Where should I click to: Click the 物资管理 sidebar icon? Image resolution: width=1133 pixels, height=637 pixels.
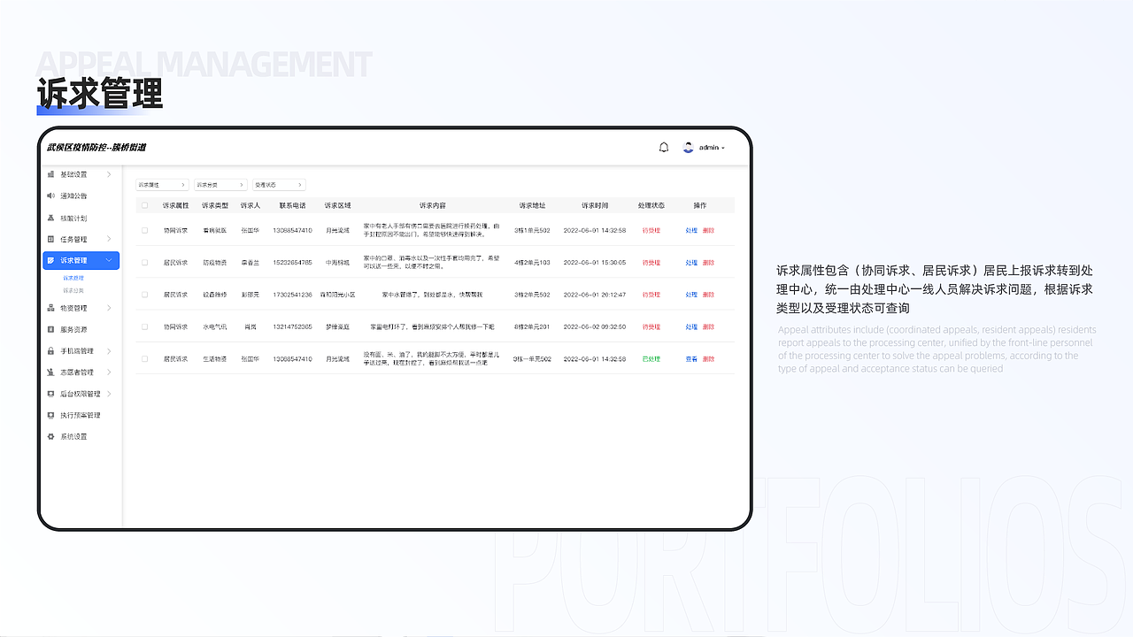51,308
